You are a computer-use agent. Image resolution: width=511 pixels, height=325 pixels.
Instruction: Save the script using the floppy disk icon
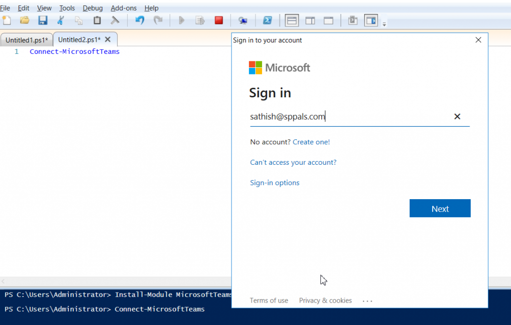tap(43, 20)
